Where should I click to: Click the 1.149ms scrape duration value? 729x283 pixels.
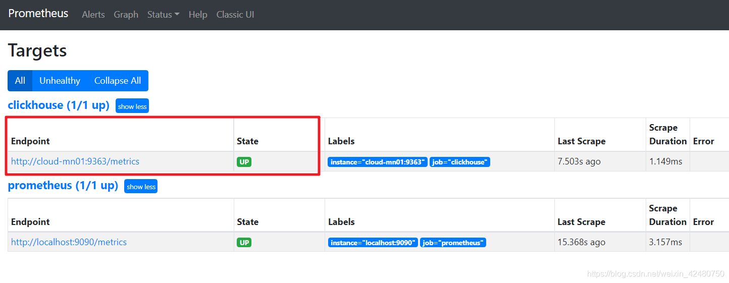(x=665, y=161)
